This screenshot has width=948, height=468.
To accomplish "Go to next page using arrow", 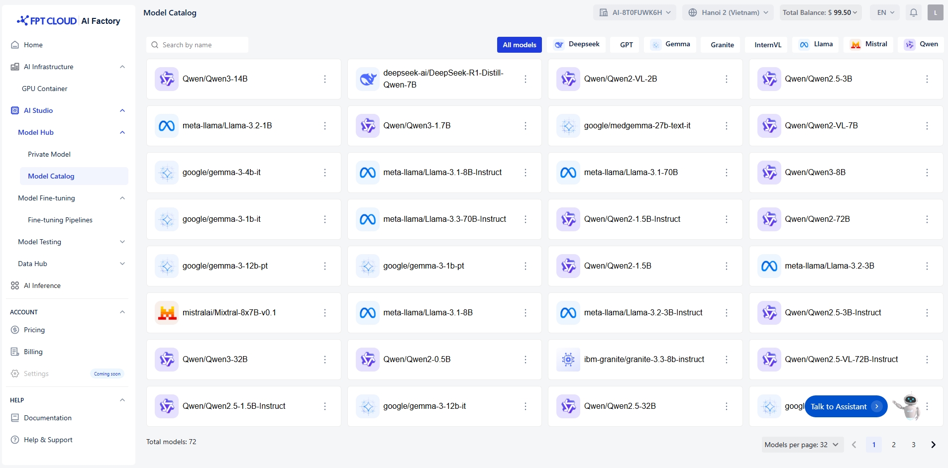I will 933,445.
